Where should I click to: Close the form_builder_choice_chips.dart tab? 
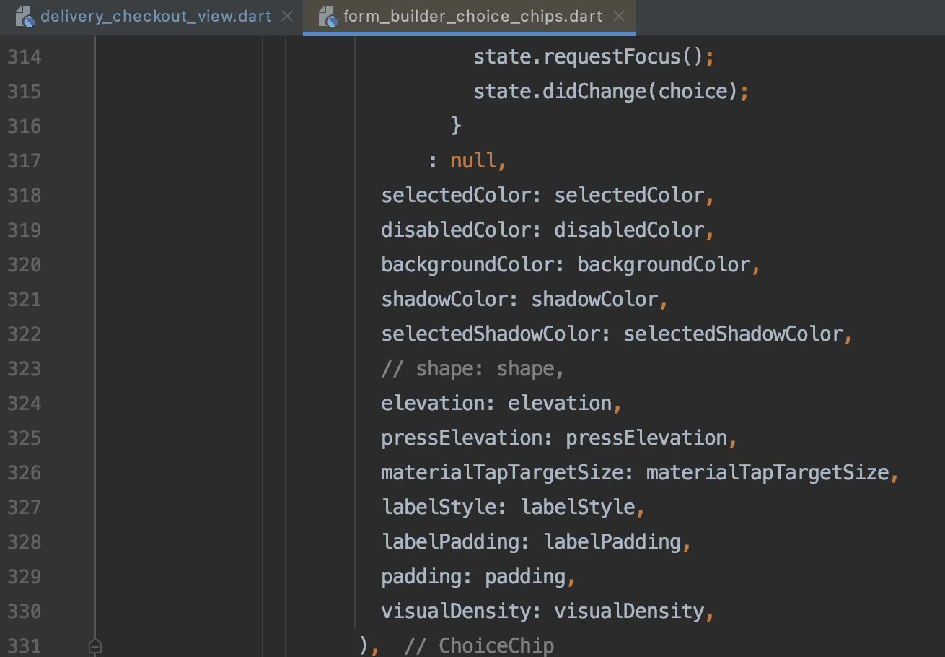pos(619,16)
